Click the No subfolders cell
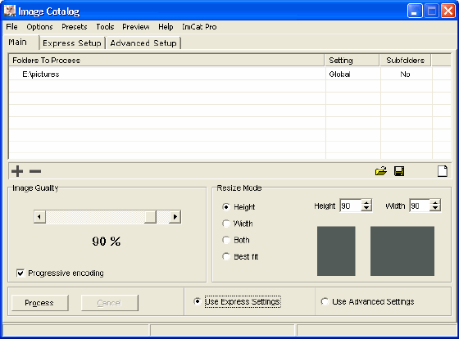Viewport: 459px width, 339px height. coord(406,74)
